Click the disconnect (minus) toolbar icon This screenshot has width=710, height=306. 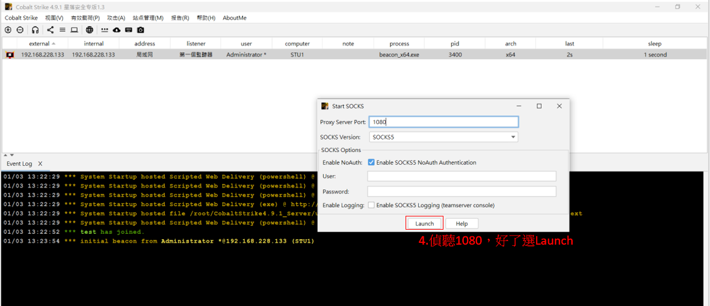coord(20,30)
